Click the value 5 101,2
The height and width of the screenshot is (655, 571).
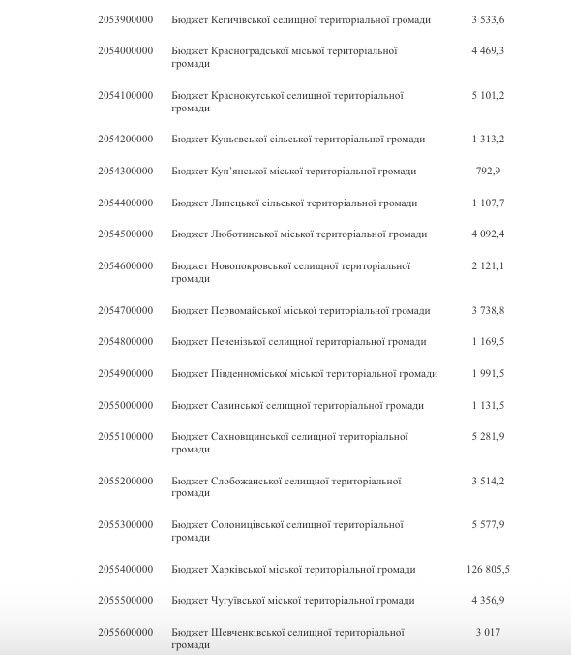tap(488, 95)
